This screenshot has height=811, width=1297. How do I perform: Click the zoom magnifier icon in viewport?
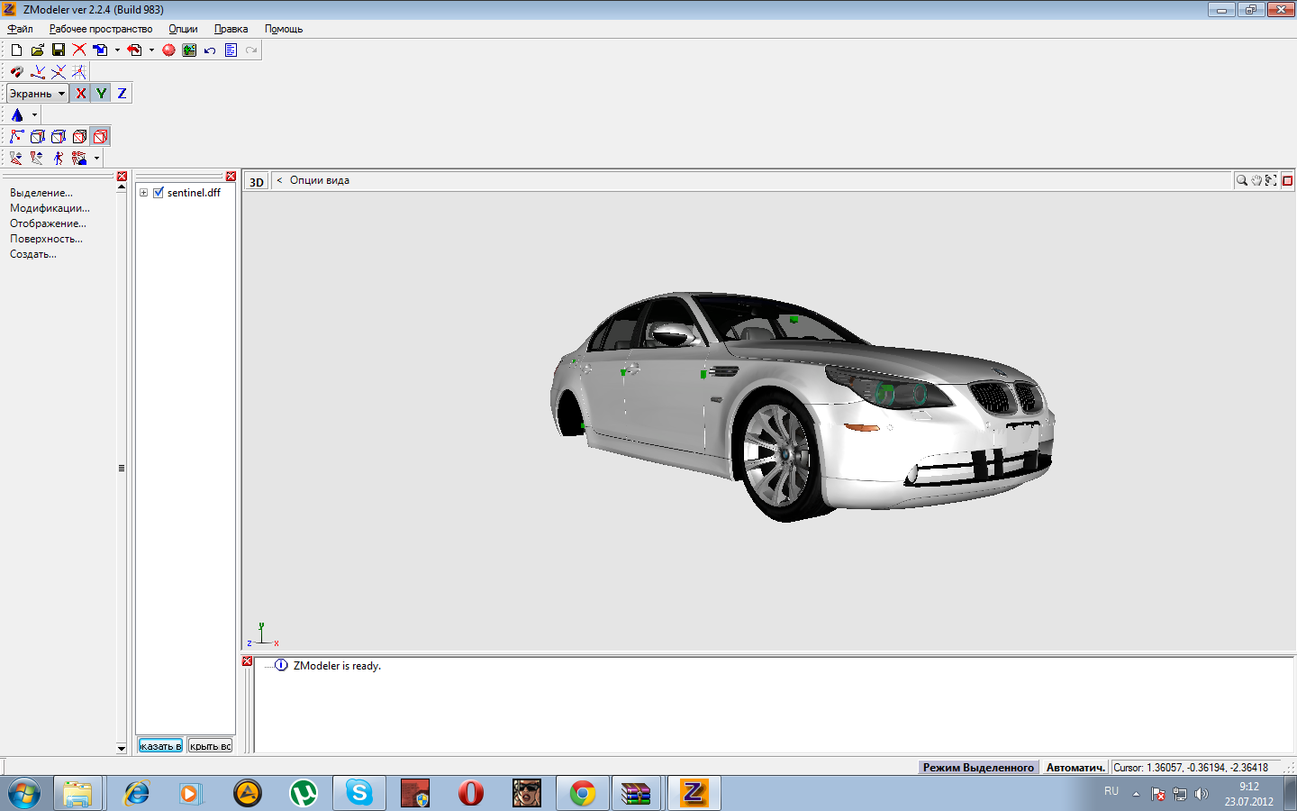click(x=1242, y=181)
